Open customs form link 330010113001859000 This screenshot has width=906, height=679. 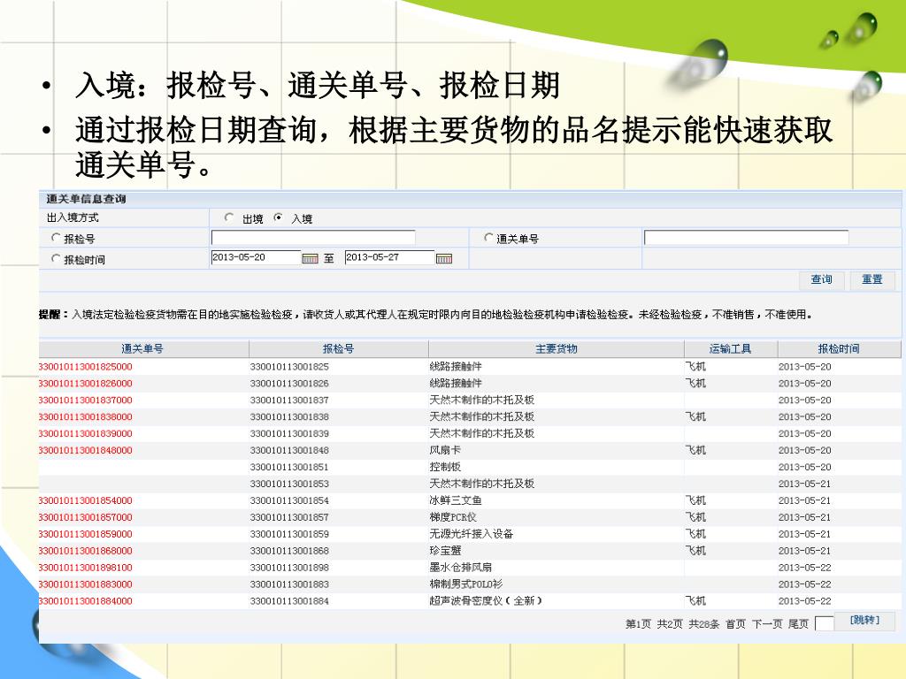[x=86, y=534]
